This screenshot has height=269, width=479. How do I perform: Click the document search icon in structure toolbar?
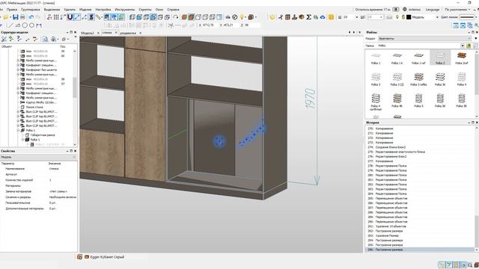pyautogui.click(x=45, y=39)
